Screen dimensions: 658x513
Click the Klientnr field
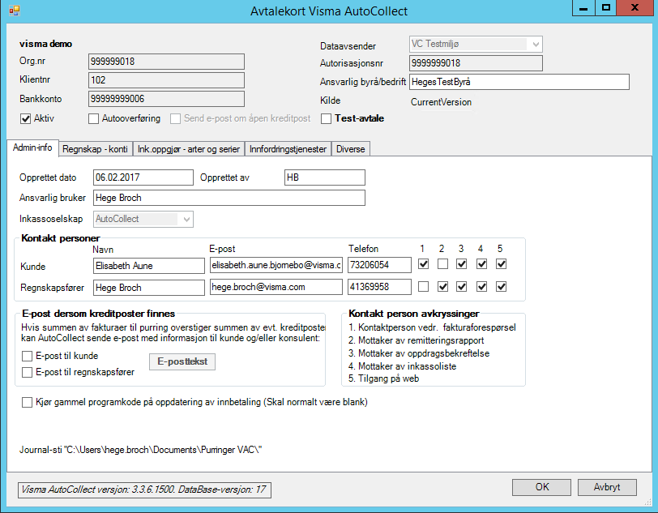pyautogui.click(x=166, y=80)
